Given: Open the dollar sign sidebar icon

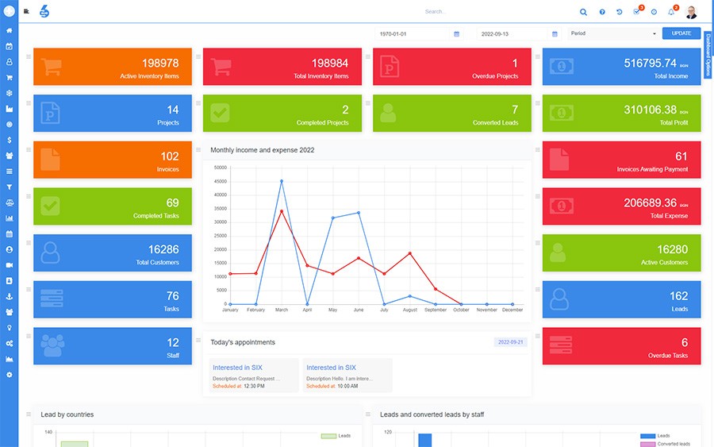Looking at the screenshot, I should click(x=9, y=140).
